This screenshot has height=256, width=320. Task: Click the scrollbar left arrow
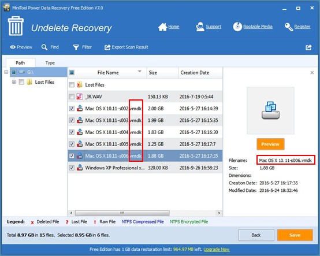pyautogui.click(x=71, y=213)
